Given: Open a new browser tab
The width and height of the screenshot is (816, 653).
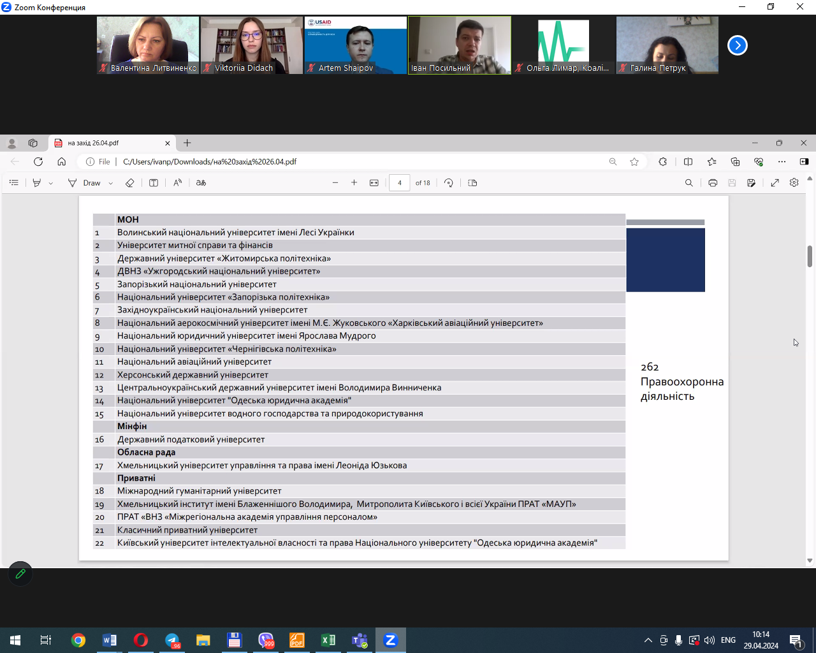Looking at the screenshot, I should tap(187, 143).
